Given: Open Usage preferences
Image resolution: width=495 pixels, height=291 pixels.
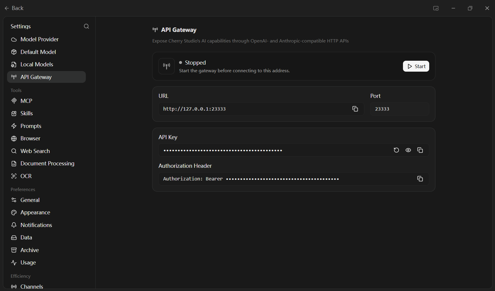Looking at the screenshot, I should (46, 262).
